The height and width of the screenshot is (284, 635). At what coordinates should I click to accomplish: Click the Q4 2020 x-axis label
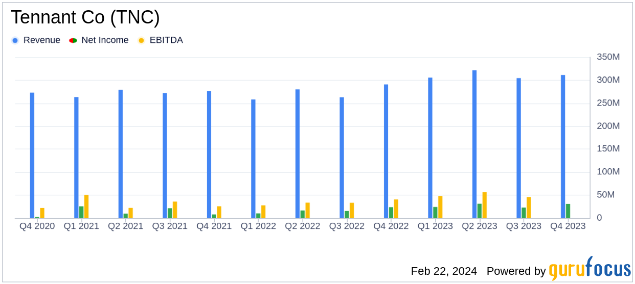click(37, 226)
